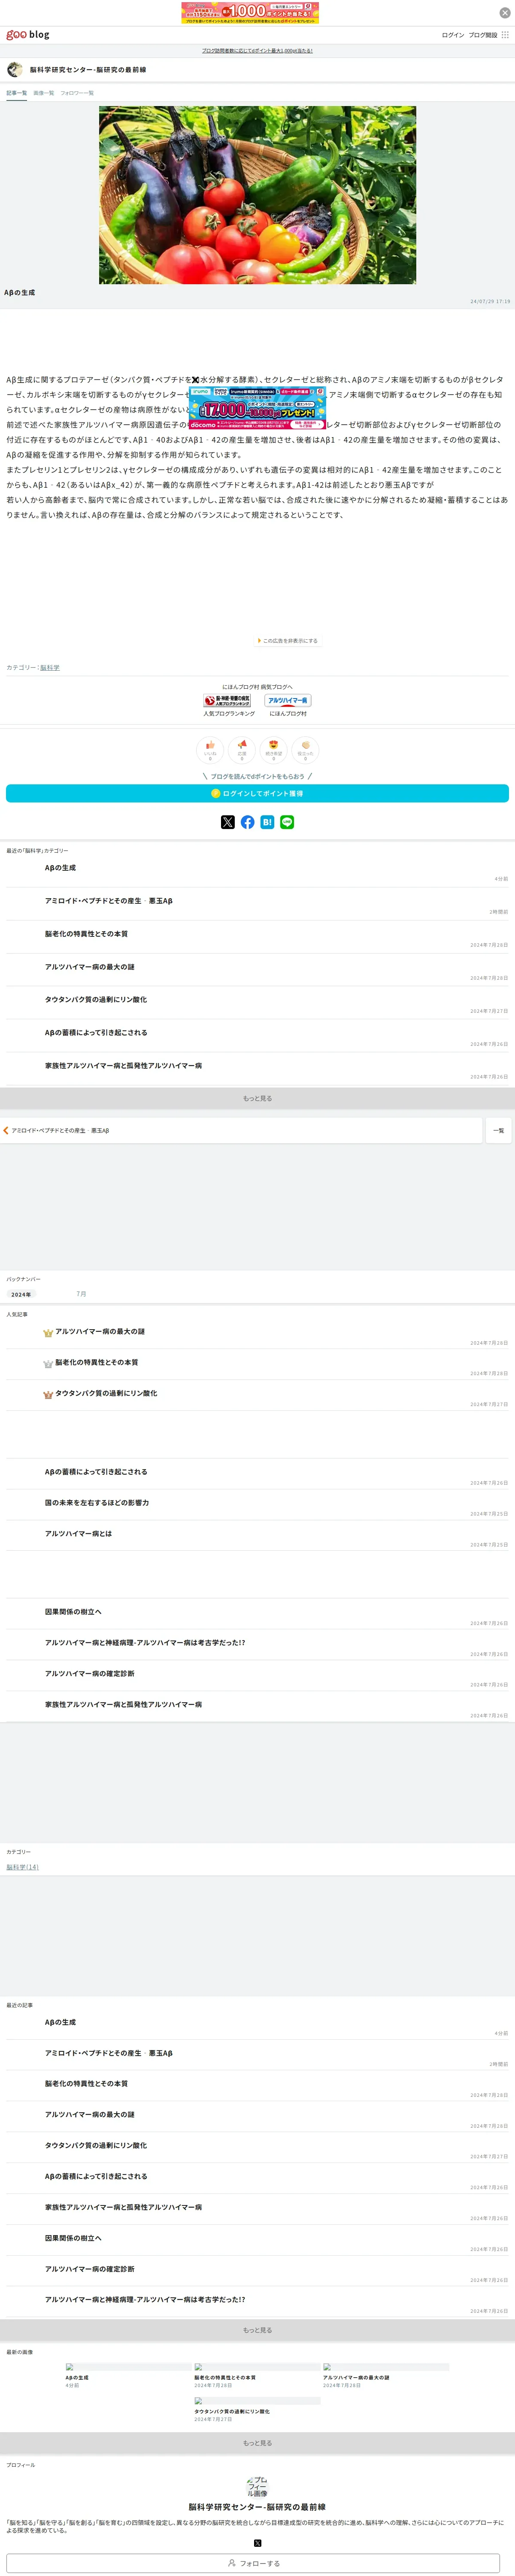Share the post via LINE

287,822
